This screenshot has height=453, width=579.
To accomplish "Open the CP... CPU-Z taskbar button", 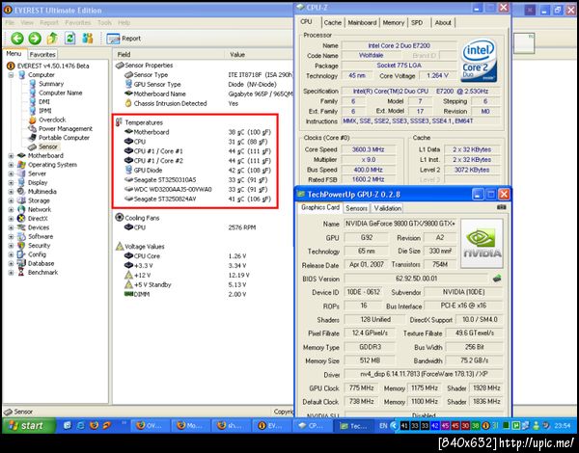I will coord(313,425).
